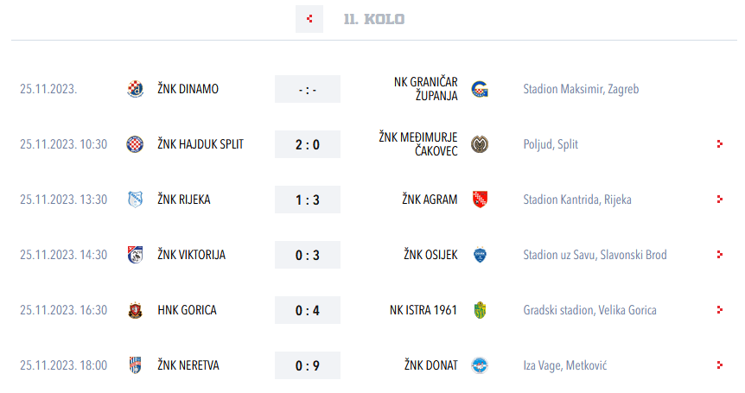
Task: Click the ŽNK Viktorija club crest
Action: click(135, 255)
